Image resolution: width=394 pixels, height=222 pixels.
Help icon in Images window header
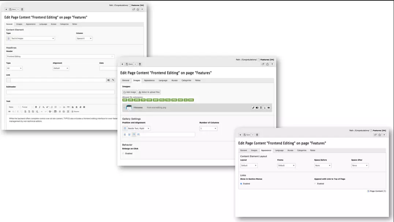(272, 64)
